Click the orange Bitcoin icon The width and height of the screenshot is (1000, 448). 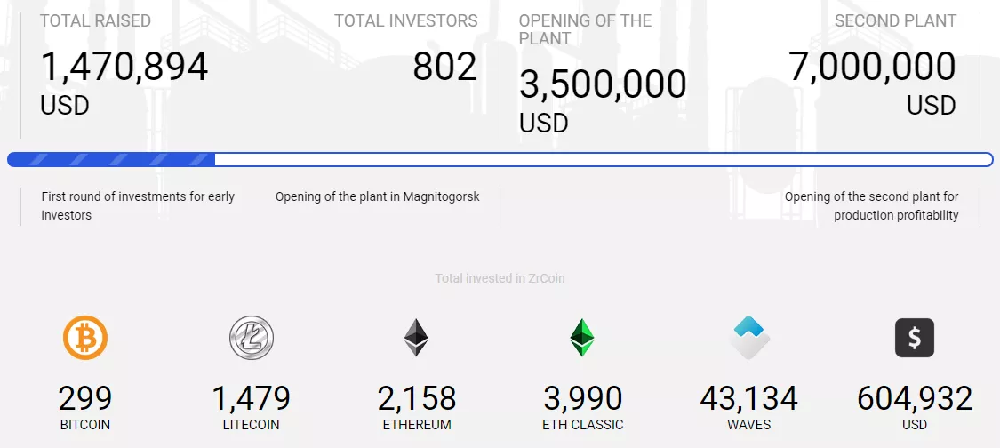pyautogui.click(x=85, y=339)
